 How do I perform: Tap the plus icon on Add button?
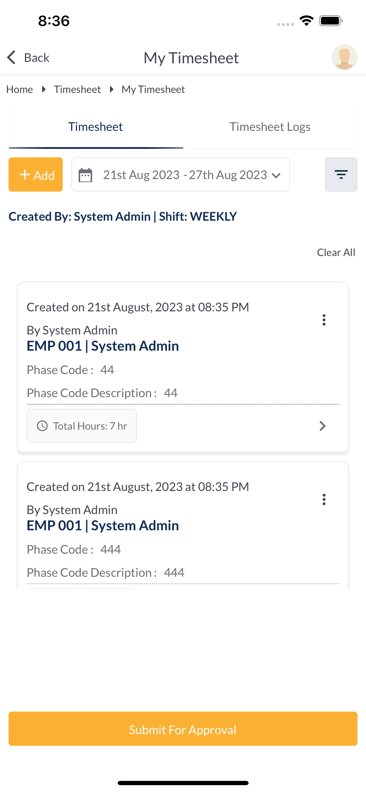(x=25, y=175)
